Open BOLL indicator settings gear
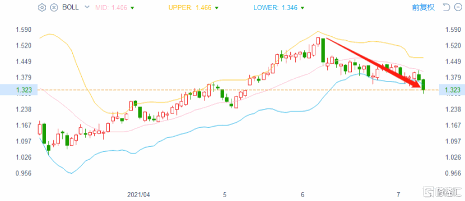The width and height of the screenshot is (465, 201). pos(42,7)
